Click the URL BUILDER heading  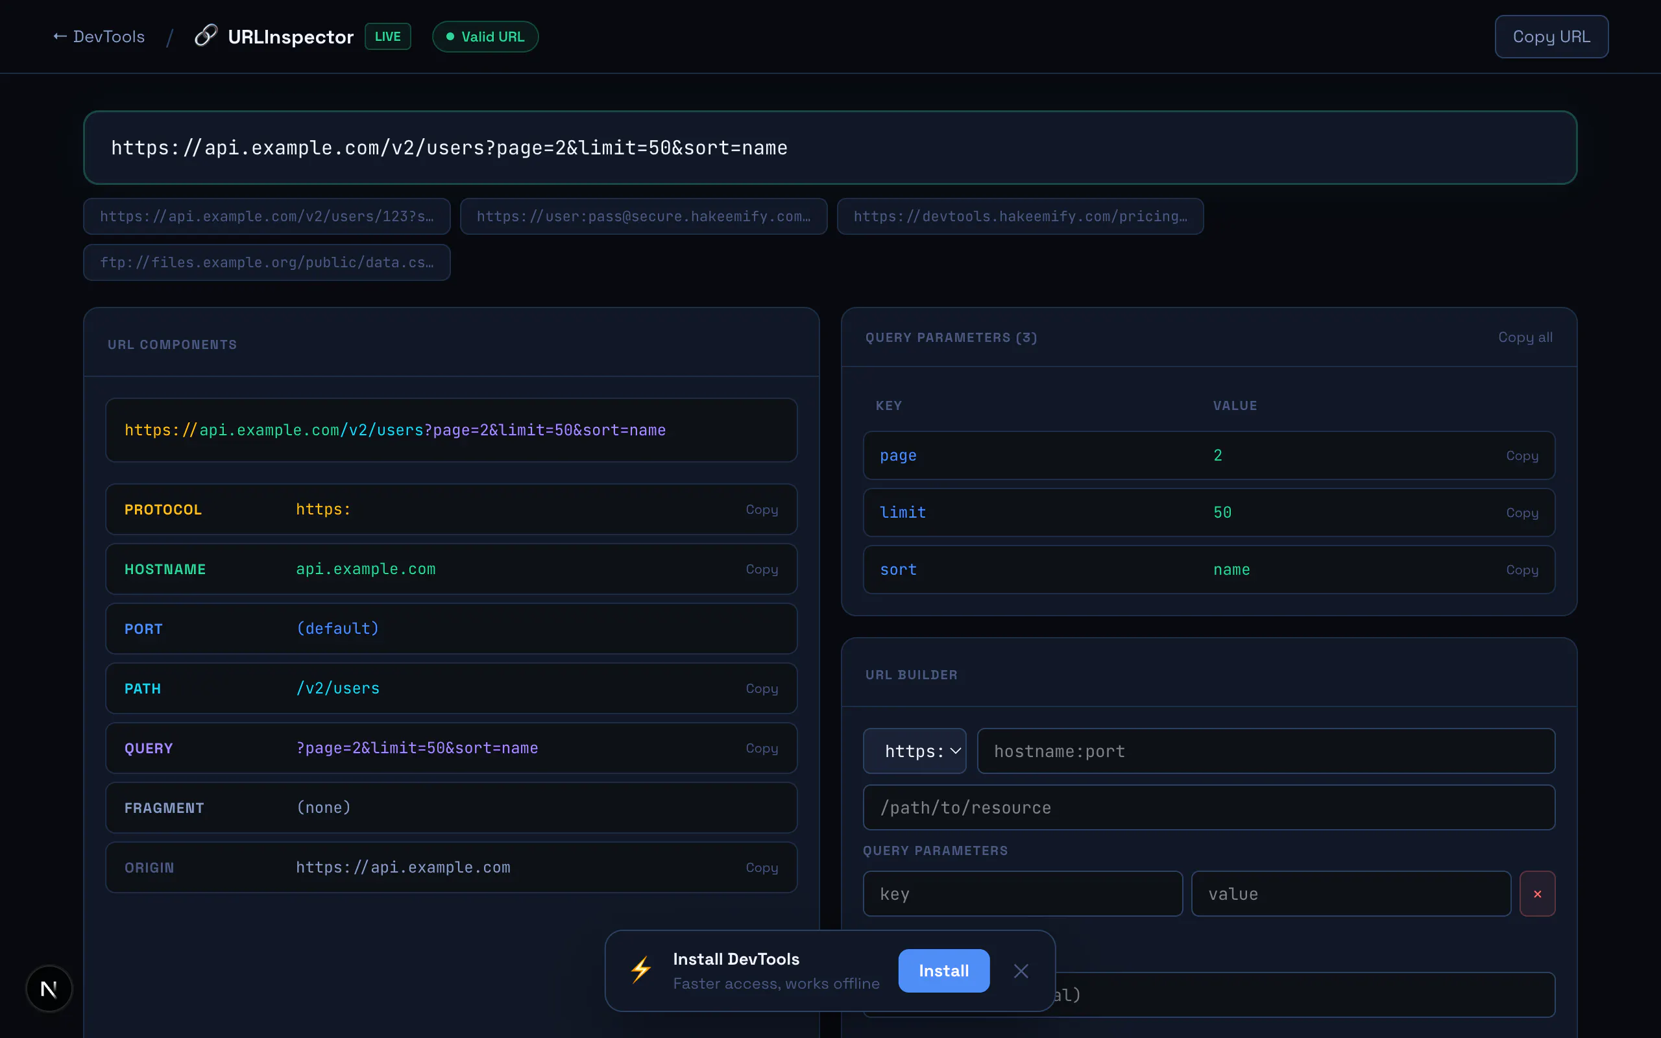click(911, 674)
